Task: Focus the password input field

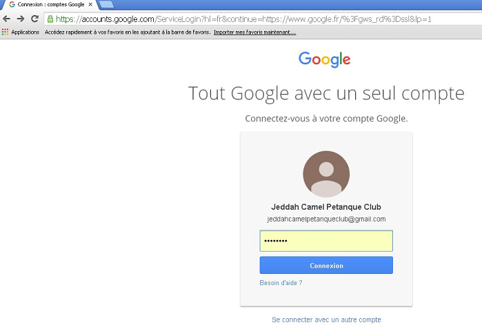Action: (326, 241)
